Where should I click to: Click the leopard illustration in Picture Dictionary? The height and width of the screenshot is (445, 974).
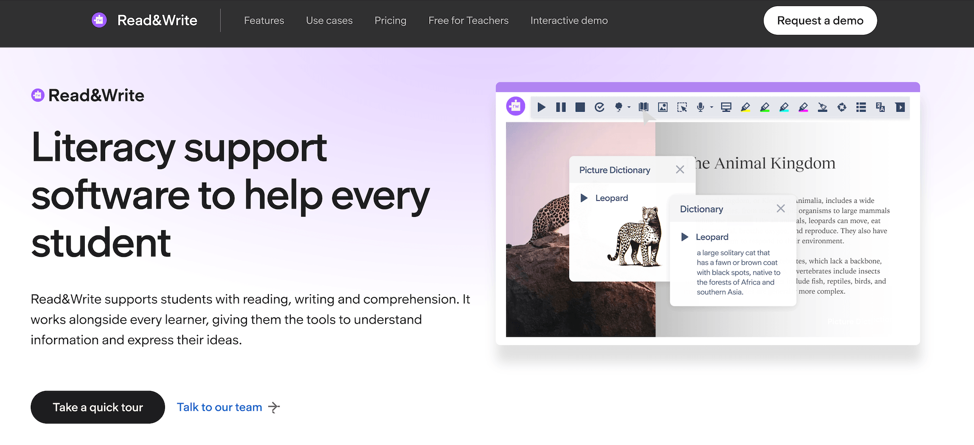(636, 236)
